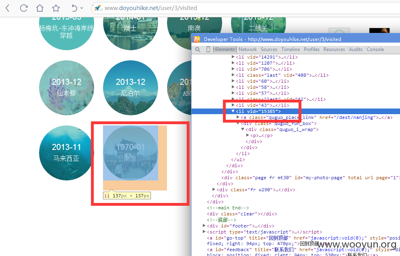The image size is (400, 256).
Task: Expand the script type="text/javascript" node
Action: click(x=204, y=232)
